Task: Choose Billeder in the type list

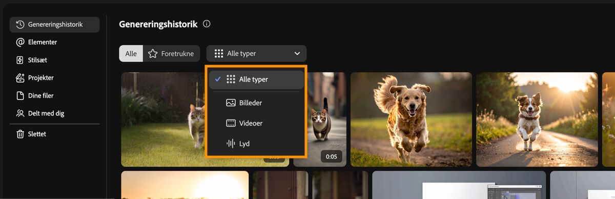Action: [x=256, y=103]
